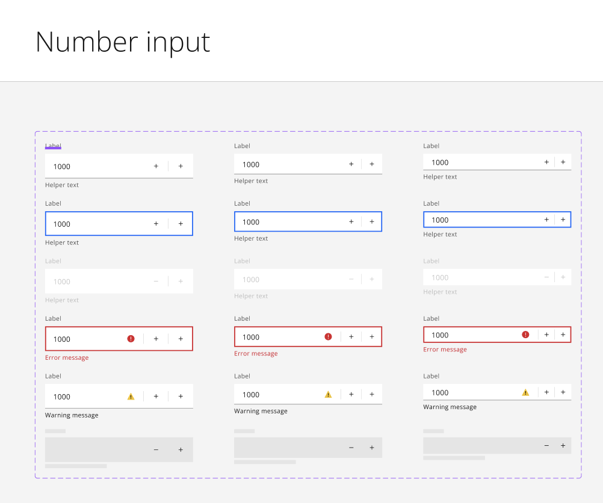Screen dimensions: 603x503
Task: Click the 1000 value in the large blue-focused input
Action: pos(62,224)
